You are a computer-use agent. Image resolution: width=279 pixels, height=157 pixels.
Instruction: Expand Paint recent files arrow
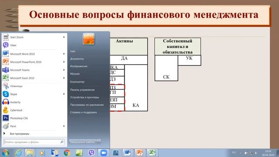[64, 126]
